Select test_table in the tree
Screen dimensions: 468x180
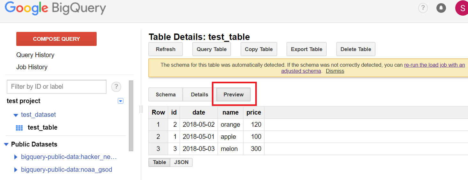pos(42,127)
